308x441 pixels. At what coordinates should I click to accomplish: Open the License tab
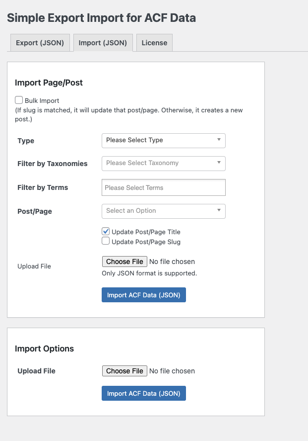coord(154,43)
